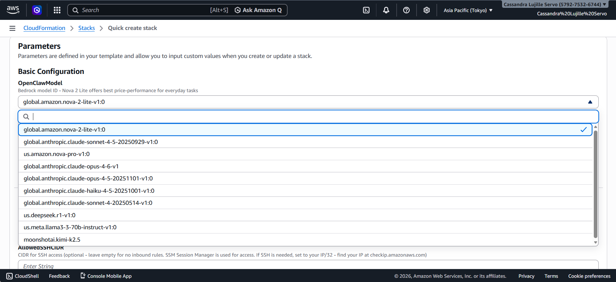Screen dimensions: 616x282
Task: Launch CloudShell from the top bar icon
Action: coord(366,10)
